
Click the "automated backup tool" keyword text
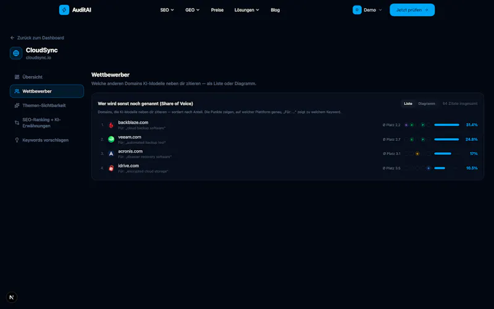pos(146,143)
